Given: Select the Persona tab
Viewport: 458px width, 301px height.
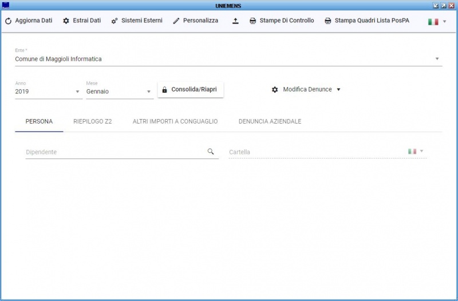Looking at the screenshot, I should coord(39,122).
